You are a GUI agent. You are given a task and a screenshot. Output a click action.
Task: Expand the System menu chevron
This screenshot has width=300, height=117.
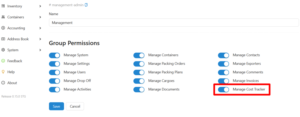coord(40,50)
